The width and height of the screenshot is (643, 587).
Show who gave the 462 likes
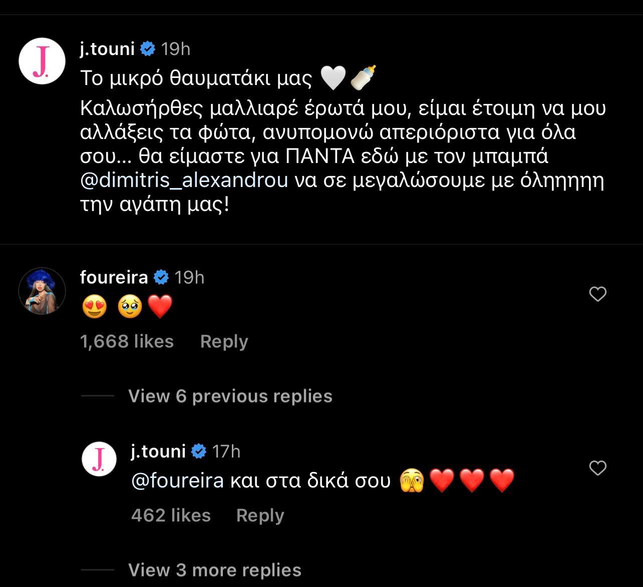[171, 515]
